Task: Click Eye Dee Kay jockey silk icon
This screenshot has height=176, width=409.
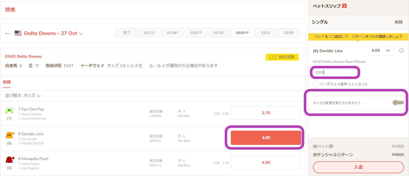Action: tap(10, 110)
